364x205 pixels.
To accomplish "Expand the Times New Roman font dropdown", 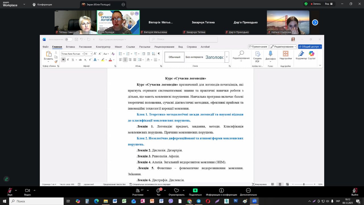I will (83, 54).
